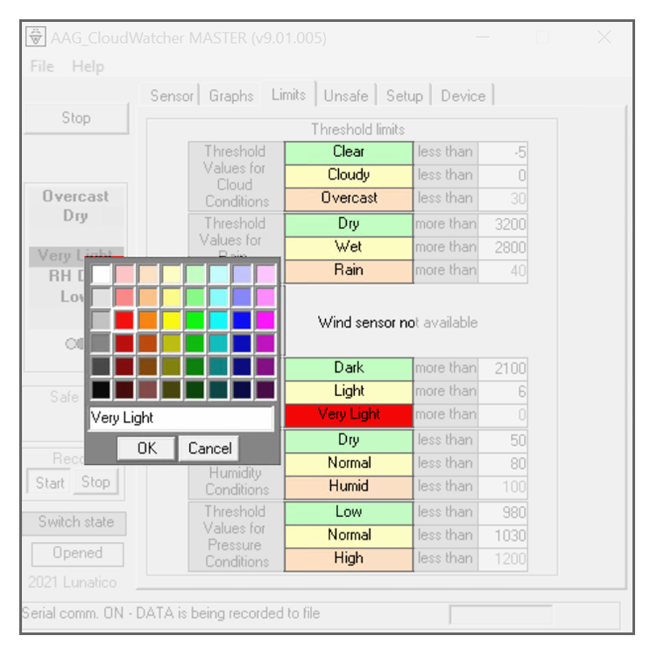
Task: Click the Wet rain condition label
Action: coord(349,248)
